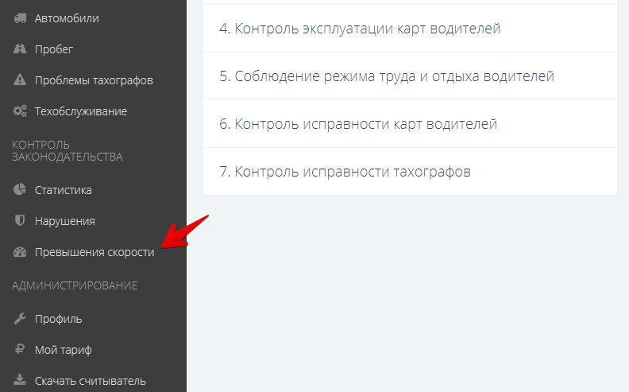Click the gears icon beside Техобслуживание
This screenshot has width=629, height=392.
pos(20,111)
